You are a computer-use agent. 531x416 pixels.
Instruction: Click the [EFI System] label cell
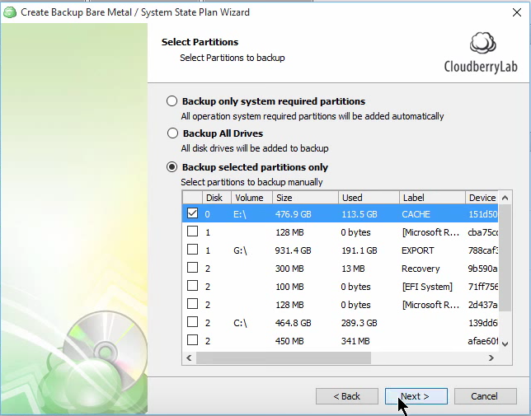(x=427, y=287)
